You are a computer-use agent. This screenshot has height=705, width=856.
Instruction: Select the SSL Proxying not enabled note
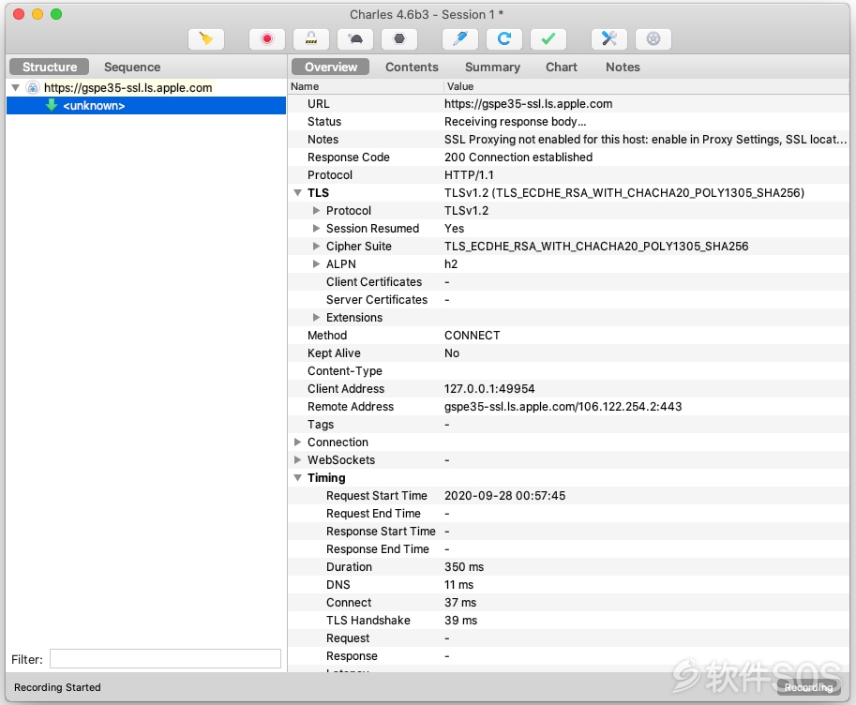tap(645, 140)
